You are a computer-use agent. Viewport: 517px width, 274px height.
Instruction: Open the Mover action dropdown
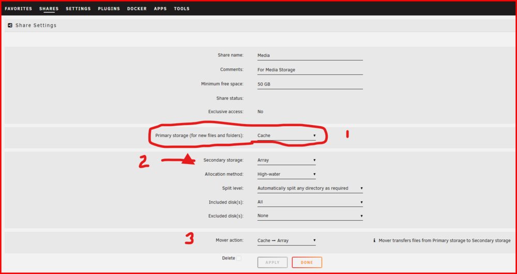click(x=286, y=241)
